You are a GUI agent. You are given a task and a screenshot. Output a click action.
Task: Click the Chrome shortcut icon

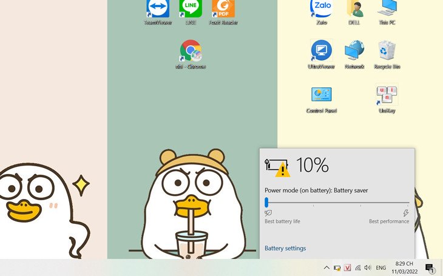coord(191,52)
